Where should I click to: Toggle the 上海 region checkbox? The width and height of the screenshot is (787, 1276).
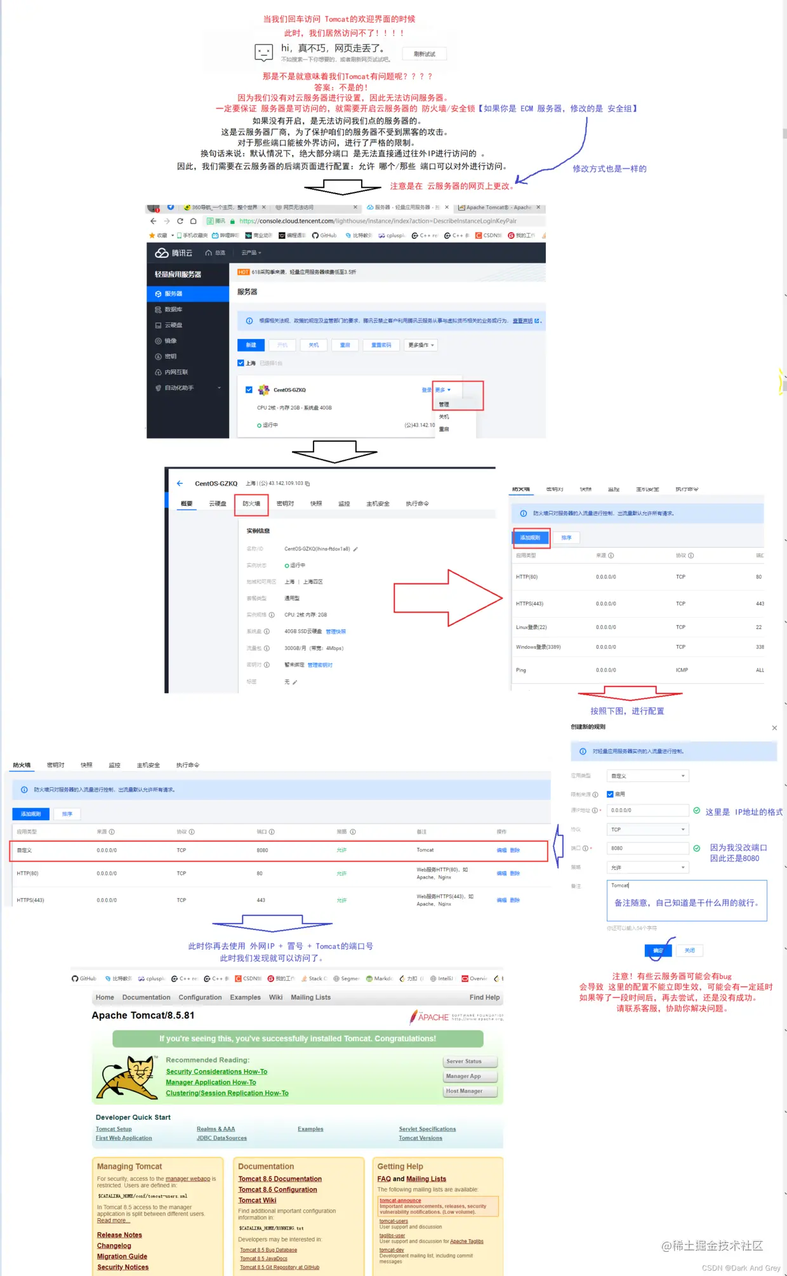click(x=241, y=363)
